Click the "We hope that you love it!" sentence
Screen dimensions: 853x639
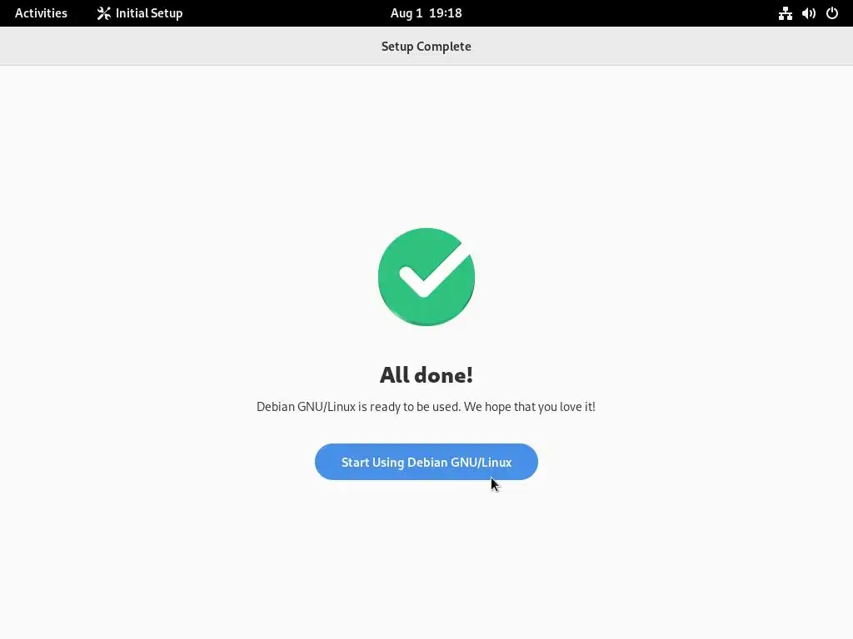pos(529,406)
